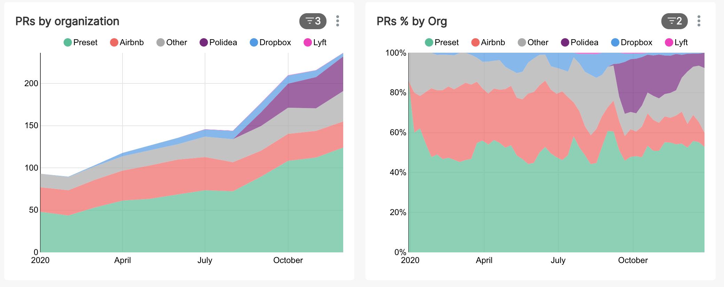Toggle Other series in PRs by organization legend

[172, 42]
